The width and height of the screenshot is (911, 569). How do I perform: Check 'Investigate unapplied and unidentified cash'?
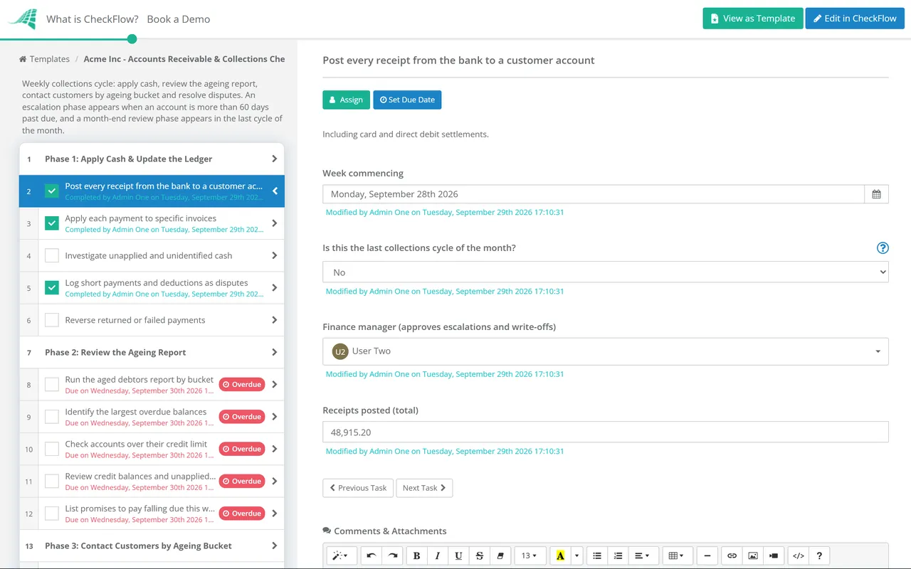52,255
